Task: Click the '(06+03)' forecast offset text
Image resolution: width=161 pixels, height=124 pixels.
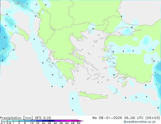Action: pos(153,118)
